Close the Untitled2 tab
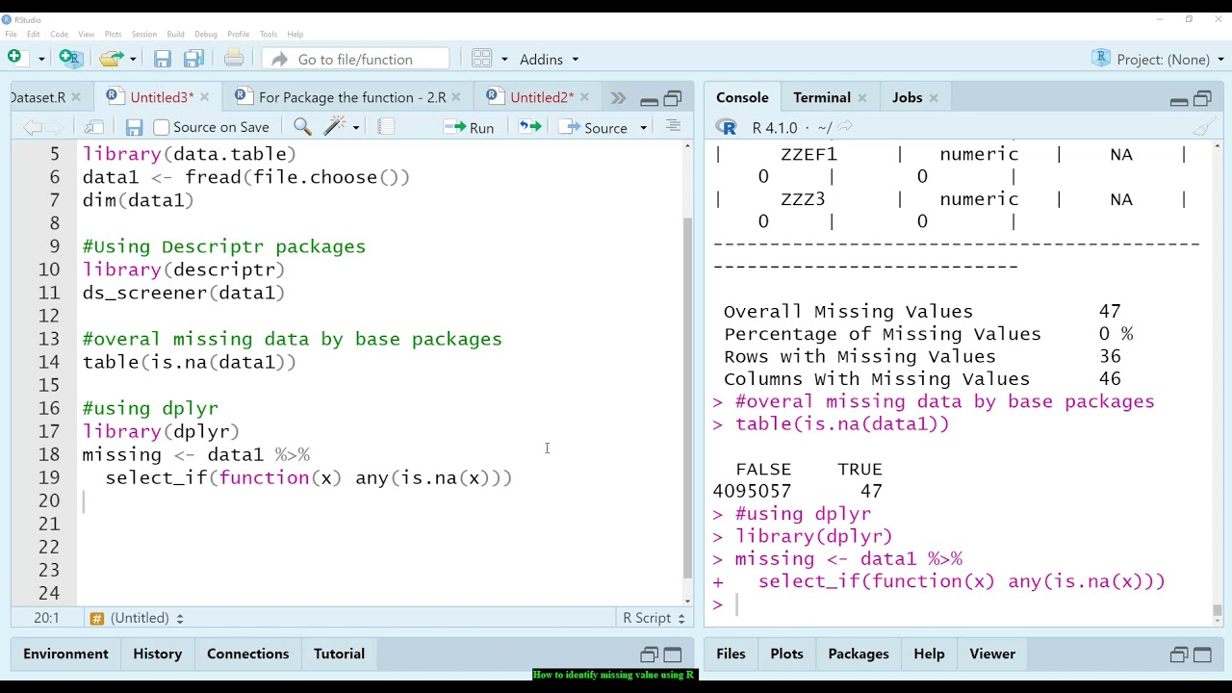The image size is (1232, 693). pos(584,97)
